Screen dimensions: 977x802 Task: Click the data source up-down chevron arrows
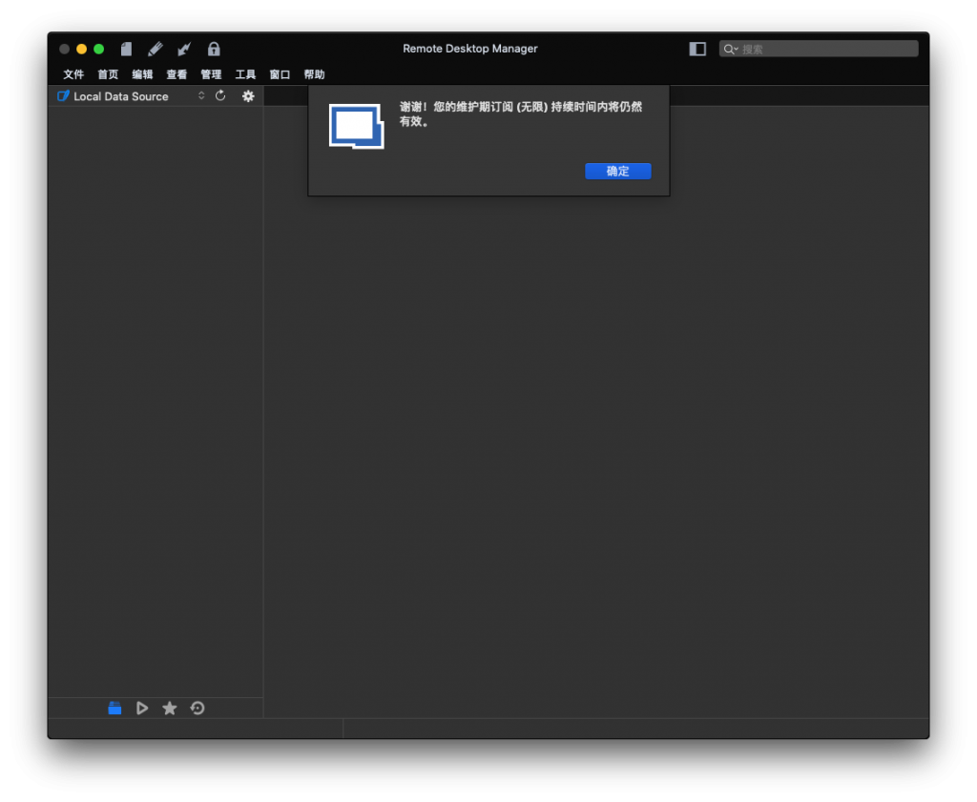point(201,96)
